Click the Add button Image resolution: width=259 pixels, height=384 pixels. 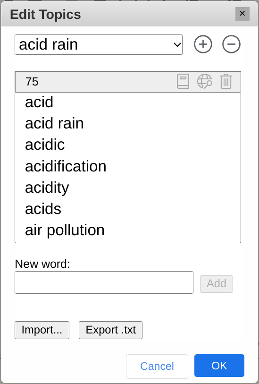pos(217,284)
